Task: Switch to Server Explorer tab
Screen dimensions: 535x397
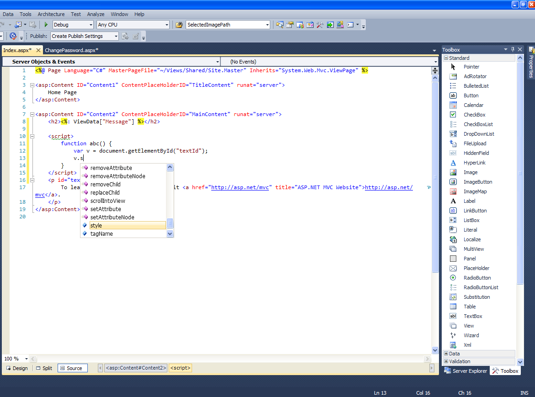Action: coord(466,371)
